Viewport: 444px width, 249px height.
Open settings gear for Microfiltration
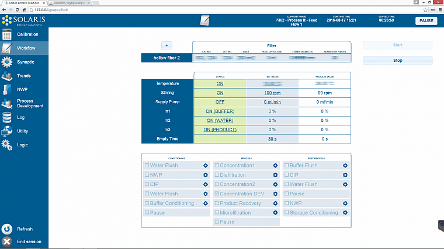[275, 212]
